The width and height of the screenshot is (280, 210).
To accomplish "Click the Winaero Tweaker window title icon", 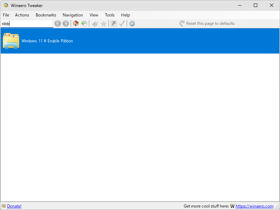I will coord(6,5).
